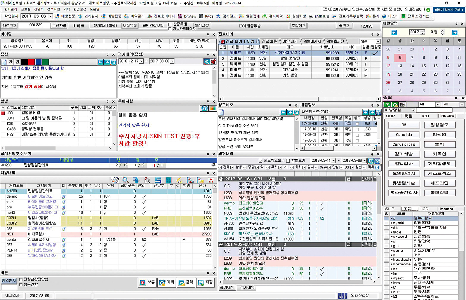
Task: Enable the 진찰료산정안함 checkbox
Action: click(21, 279)
